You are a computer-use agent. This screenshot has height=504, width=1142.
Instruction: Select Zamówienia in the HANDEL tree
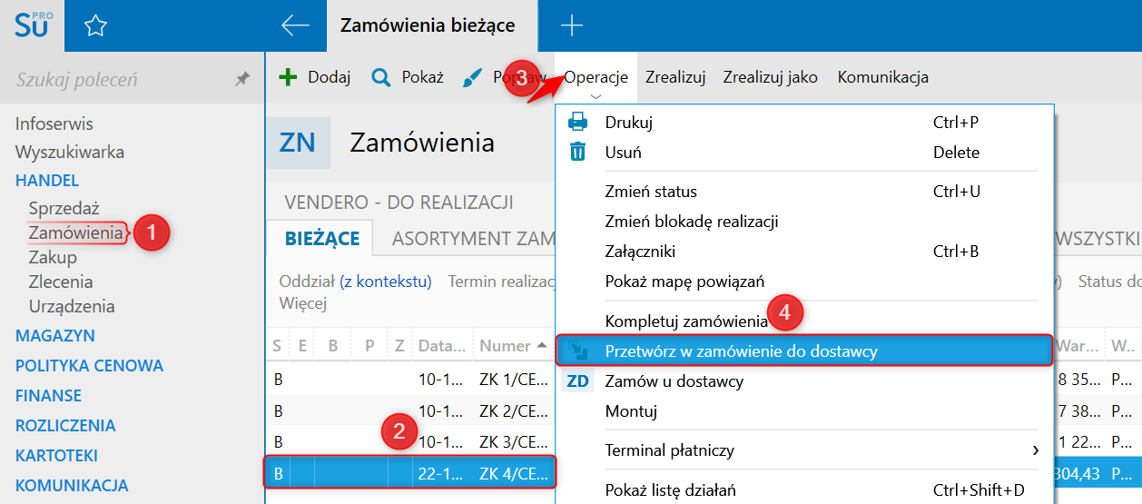(x=75, y=232)
